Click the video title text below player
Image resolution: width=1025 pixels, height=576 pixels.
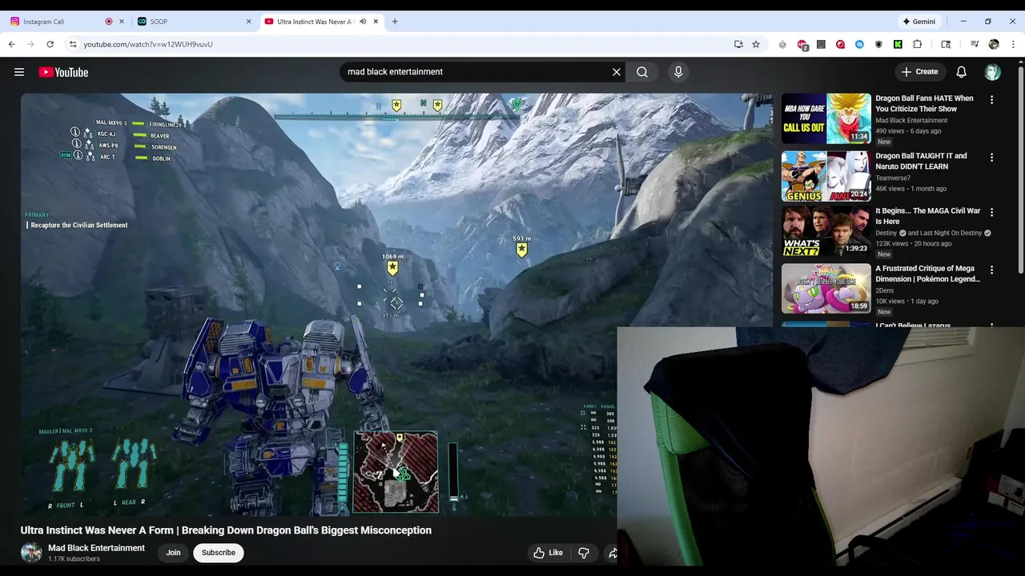(226, 530)
